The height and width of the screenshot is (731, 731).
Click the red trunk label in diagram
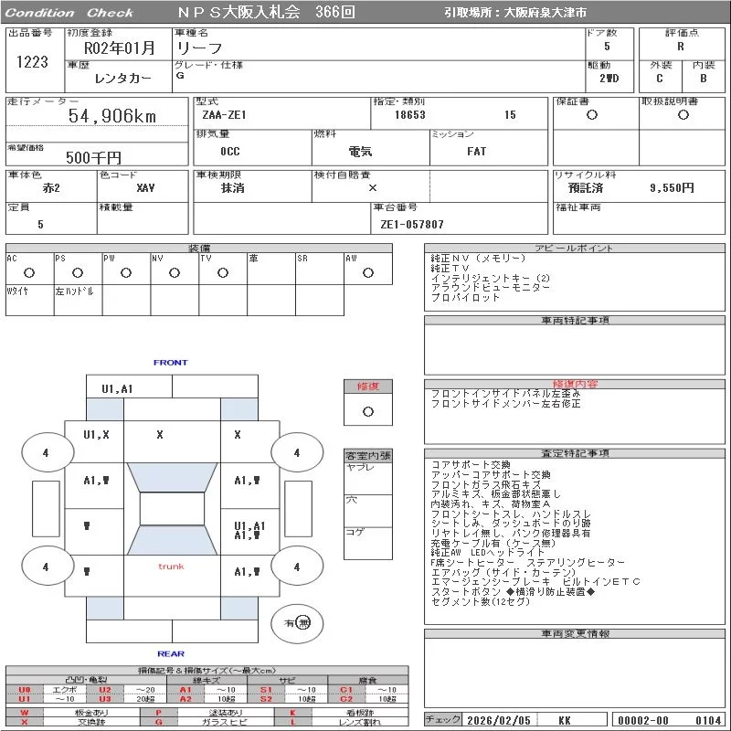click(x=171, y=567)
